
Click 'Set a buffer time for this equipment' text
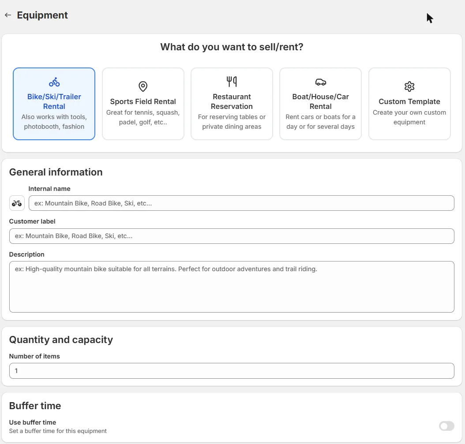point(58,431)
